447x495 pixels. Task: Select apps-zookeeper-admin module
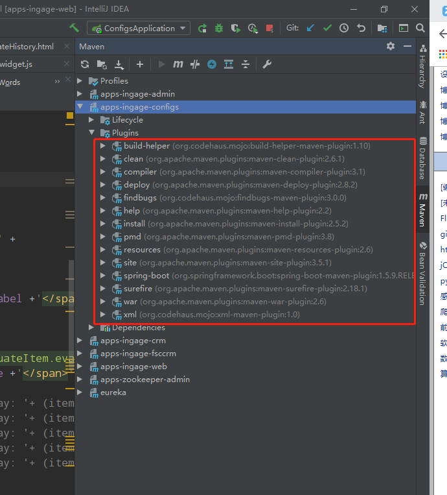point(246,379)
